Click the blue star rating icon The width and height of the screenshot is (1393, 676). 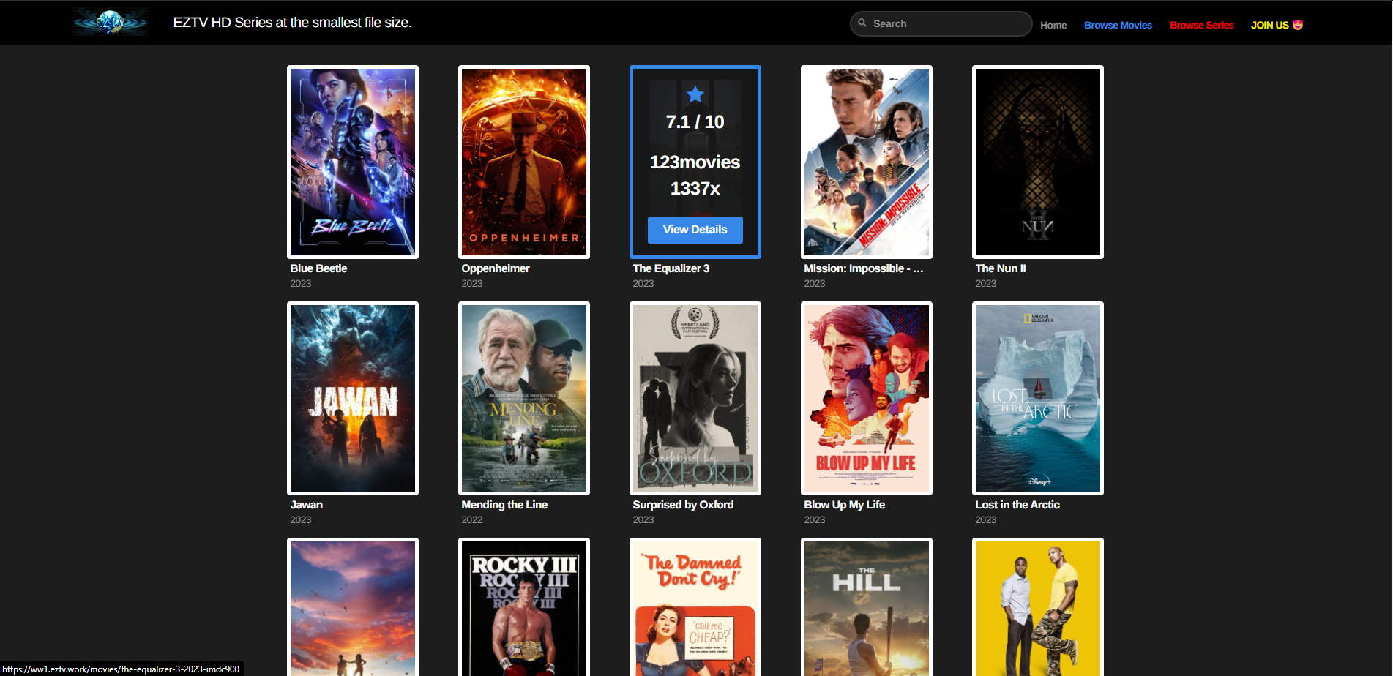[695, 94]
